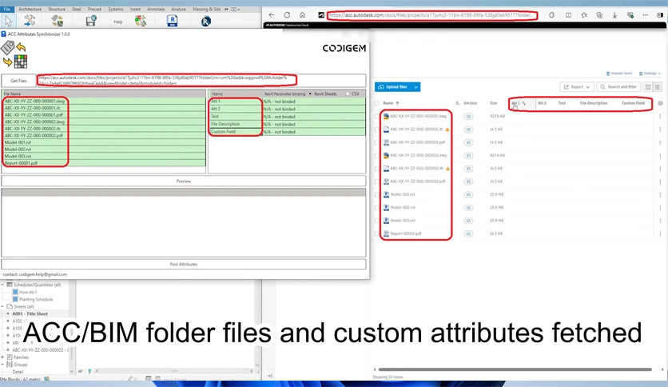Open the Export dropdown

576,87
